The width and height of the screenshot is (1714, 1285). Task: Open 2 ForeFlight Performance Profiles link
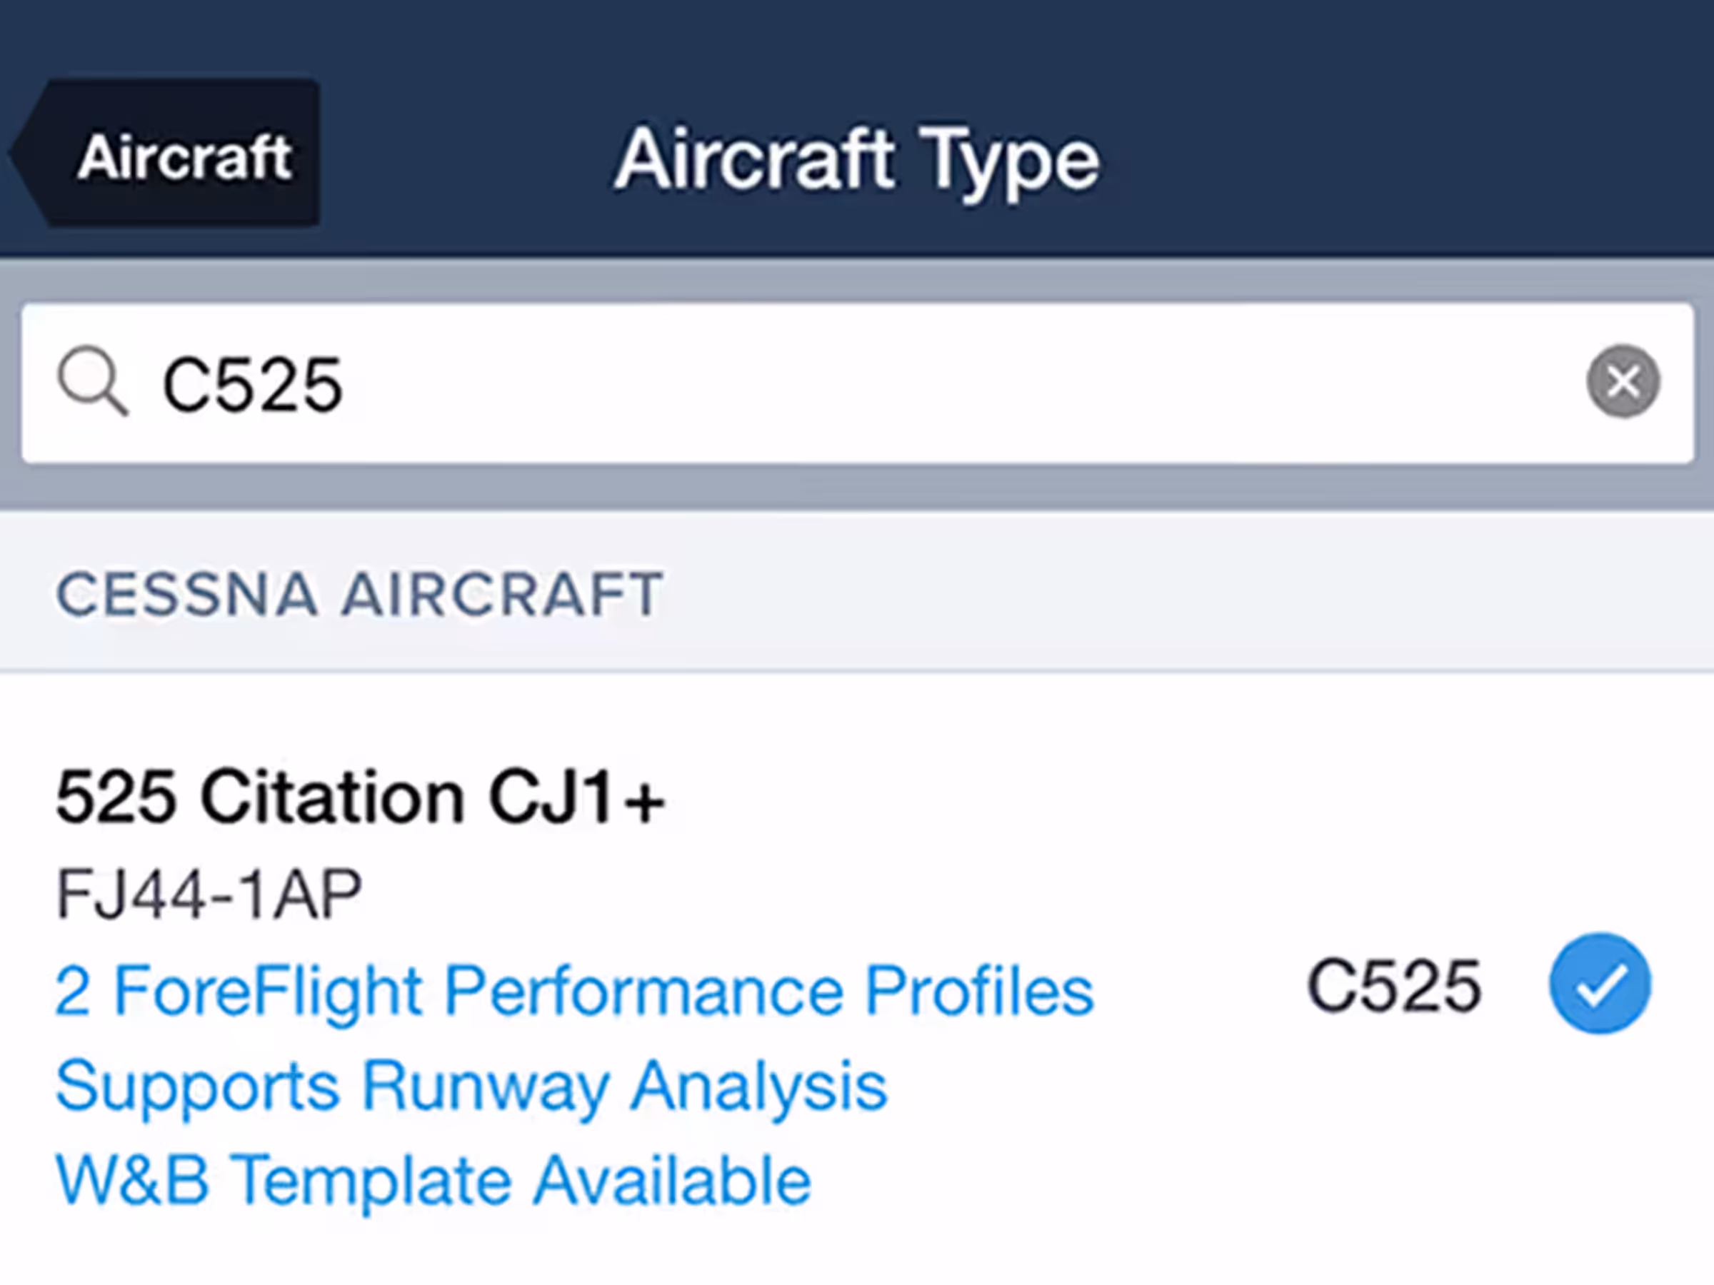574,990
